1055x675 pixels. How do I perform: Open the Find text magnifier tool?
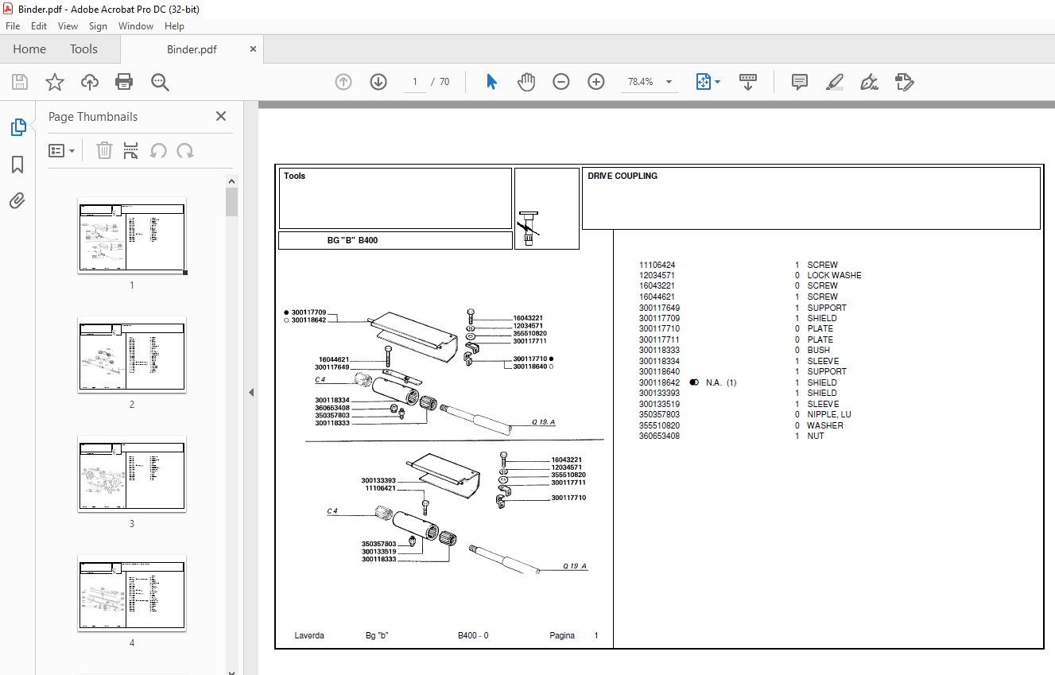pos(160,82)
